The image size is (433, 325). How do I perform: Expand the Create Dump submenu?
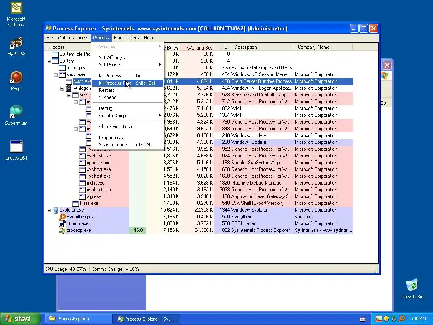point(128,116)
